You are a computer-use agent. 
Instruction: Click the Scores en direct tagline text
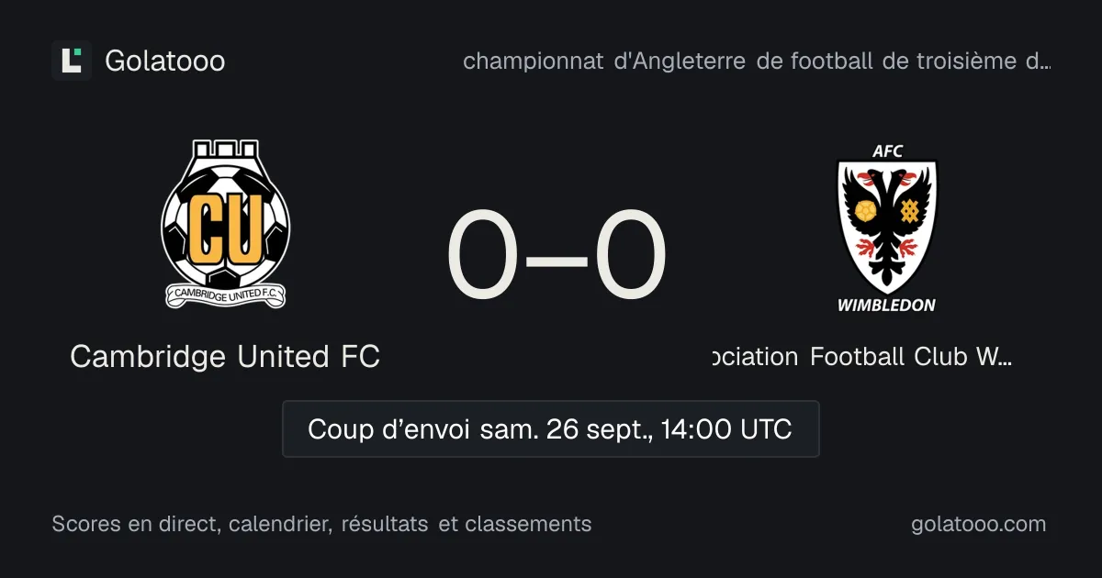point(321,524)
